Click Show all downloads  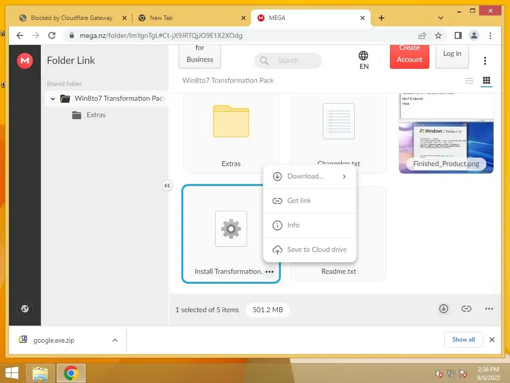tap(463, 340)
